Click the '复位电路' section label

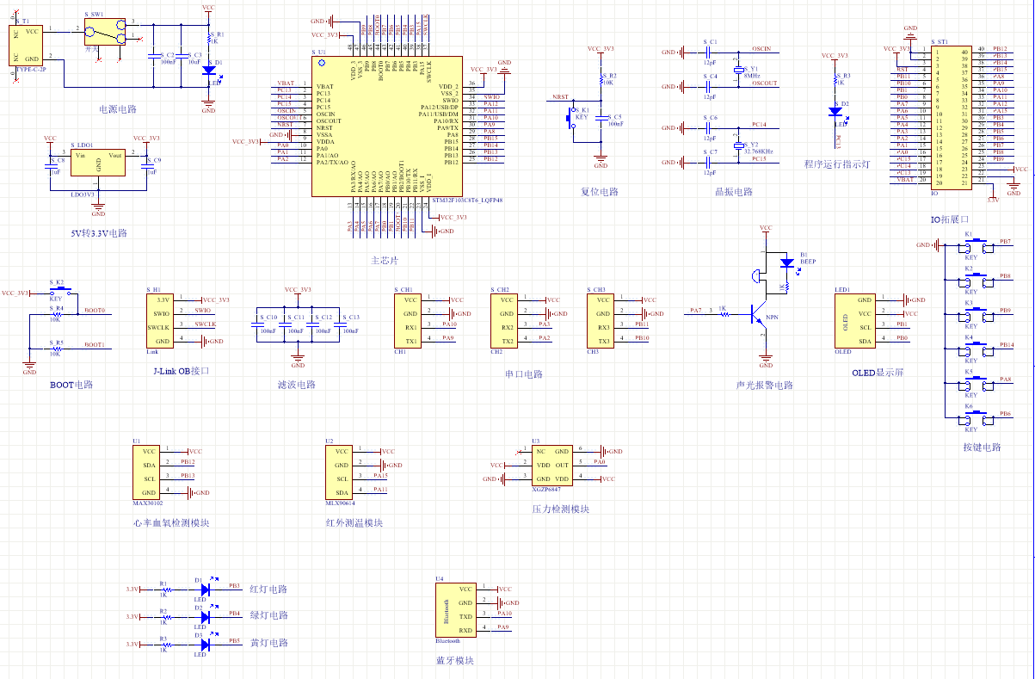(x=600, y=192)
